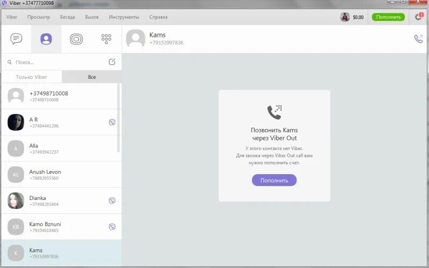Open the Просмотр menu
429x268 pixels.
(x=39, y=17)
